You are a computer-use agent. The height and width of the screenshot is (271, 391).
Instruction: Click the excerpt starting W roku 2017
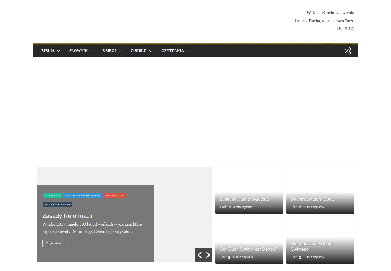92,228
